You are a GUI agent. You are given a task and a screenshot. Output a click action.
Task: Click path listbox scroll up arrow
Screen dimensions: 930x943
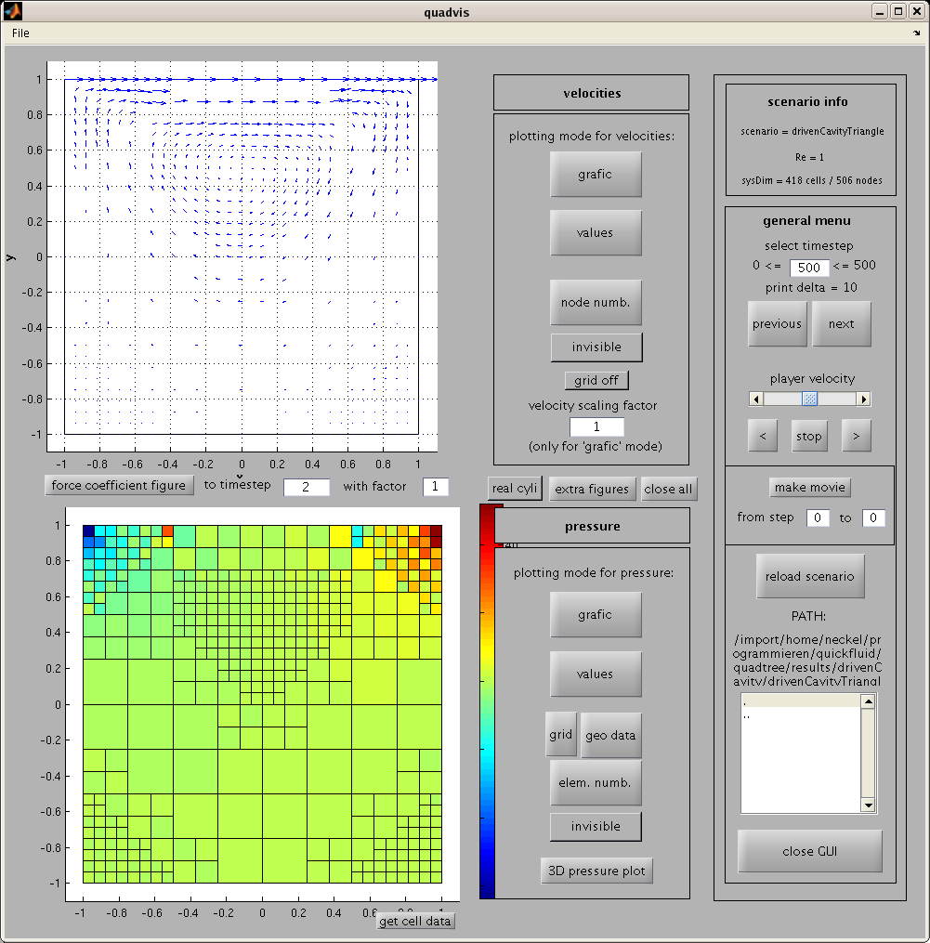point(868,701)
